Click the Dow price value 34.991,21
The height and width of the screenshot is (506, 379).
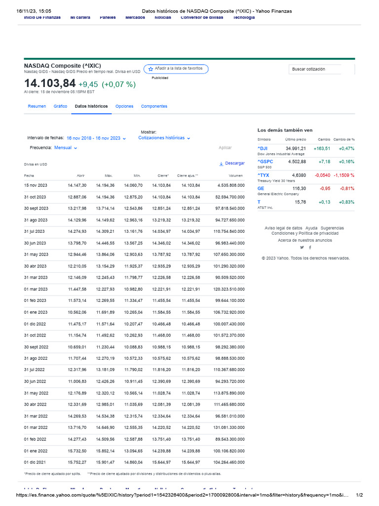coord(296,148)
